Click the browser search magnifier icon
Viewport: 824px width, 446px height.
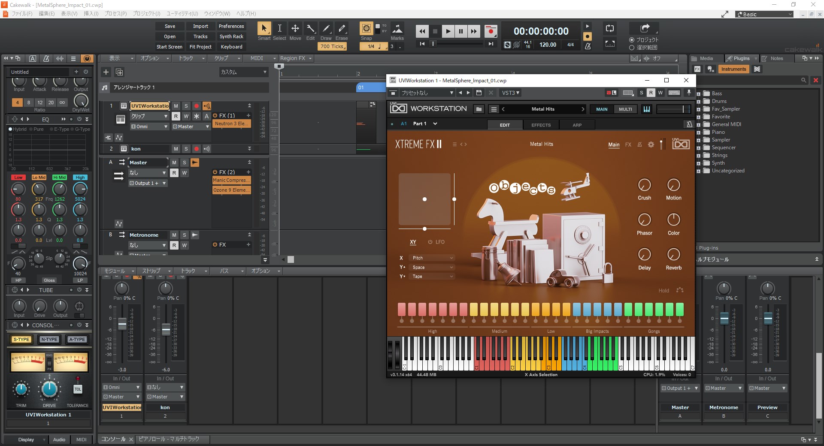click(x=803, y=80)
